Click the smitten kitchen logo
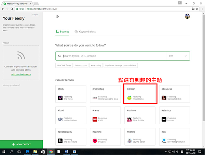Viewport: 205px width, 156px height. (x=60, y=119)
